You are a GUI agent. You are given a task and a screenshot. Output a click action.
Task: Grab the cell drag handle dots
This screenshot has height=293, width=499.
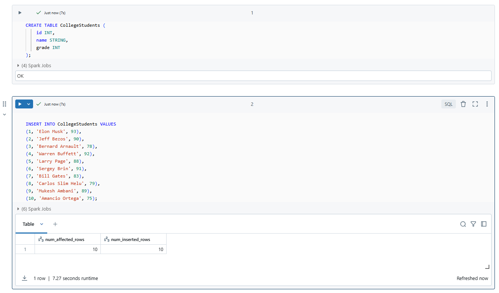[x=4, y=104]
